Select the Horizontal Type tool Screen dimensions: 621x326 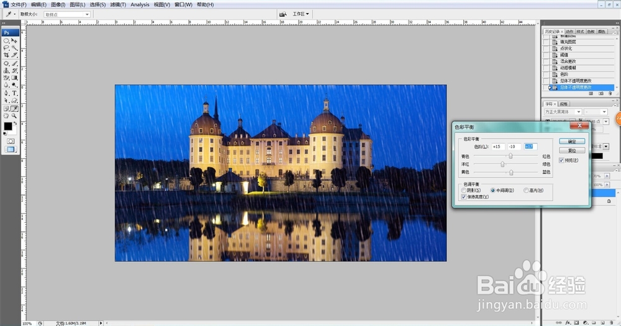(14, 93)
